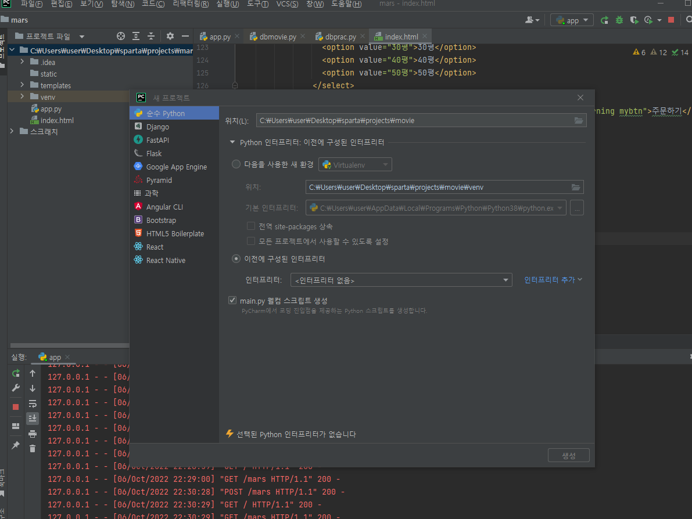Expand the .idea folder
This screenshot has width=692, height=519.
pyautogui.click(x=22, y=62)
